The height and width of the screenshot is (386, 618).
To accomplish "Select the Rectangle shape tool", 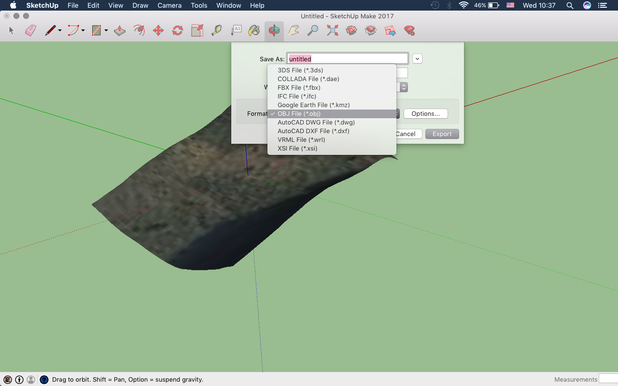I will [x=97, y=31].
